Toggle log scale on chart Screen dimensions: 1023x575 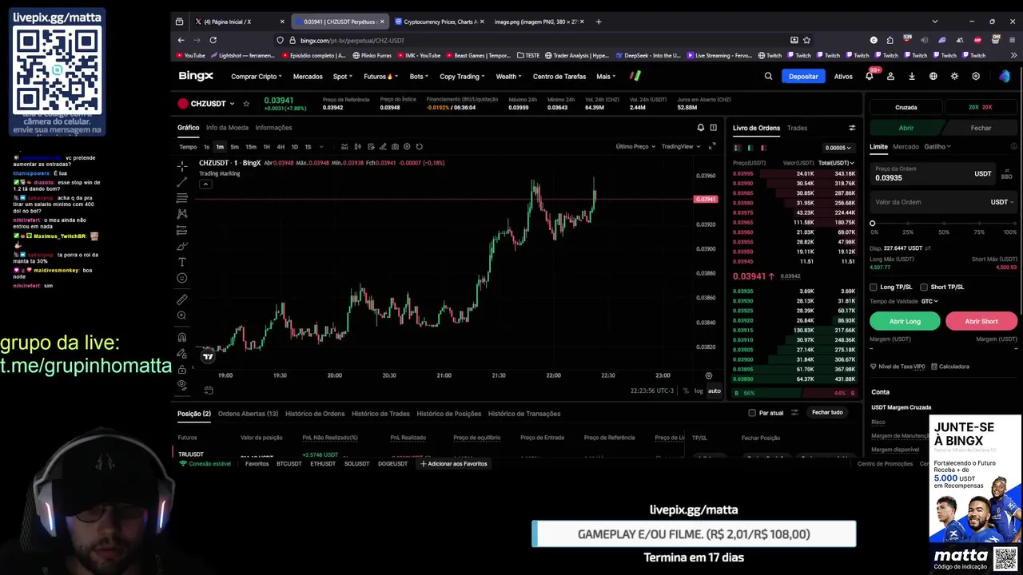click(699, 391)
